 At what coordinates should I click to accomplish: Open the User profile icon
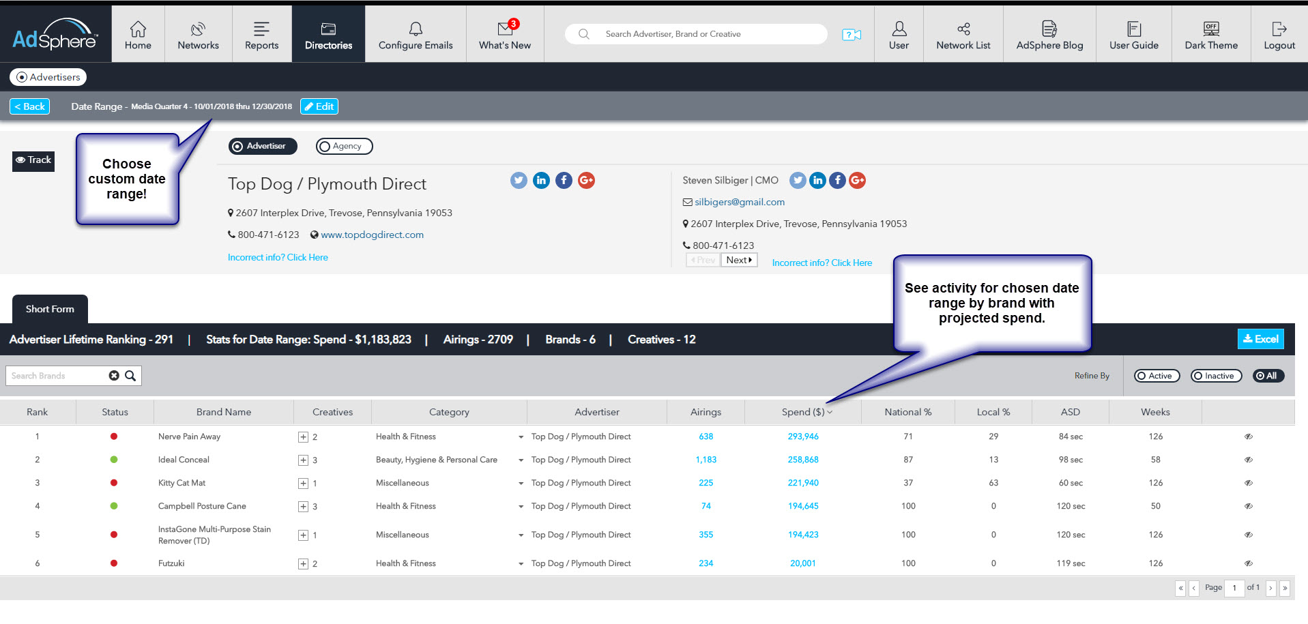[899, 29]
